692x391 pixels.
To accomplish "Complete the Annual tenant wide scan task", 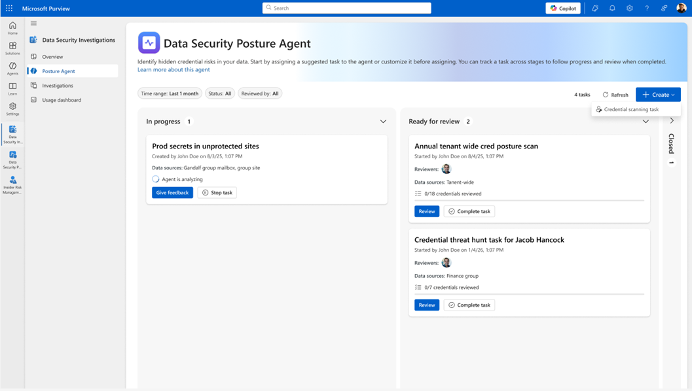I will pos(469,212).
